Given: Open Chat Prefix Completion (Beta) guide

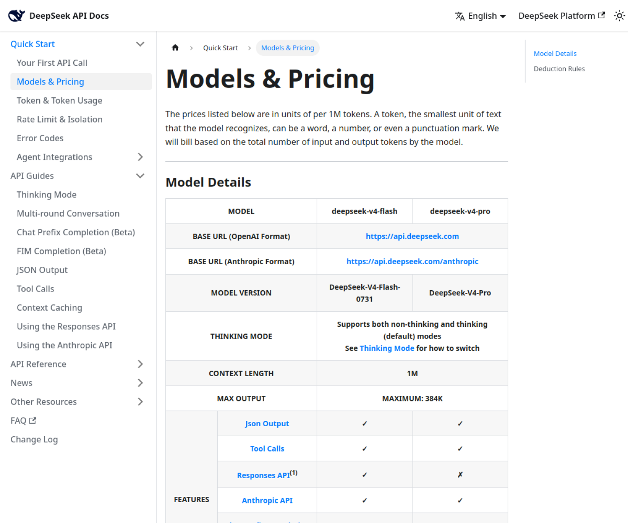Looking at the screenshot, I should pyautogui.click(x=76, y=232).
